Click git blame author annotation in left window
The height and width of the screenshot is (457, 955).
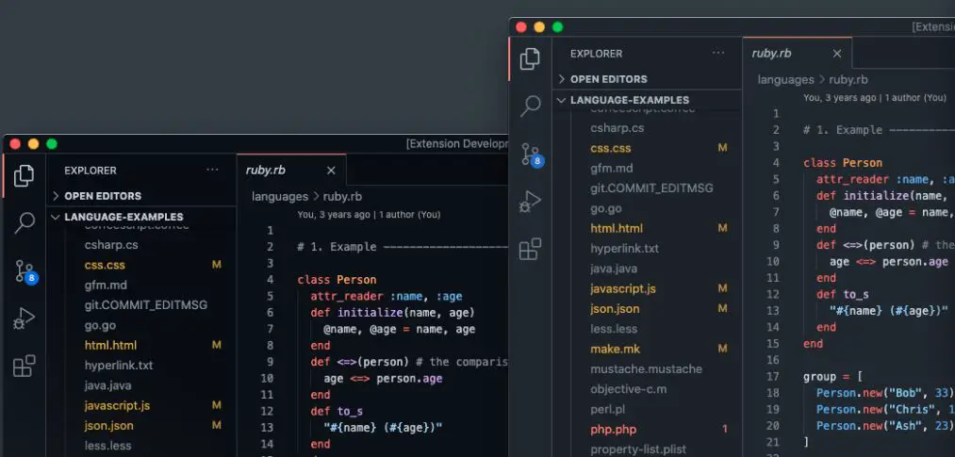(369, 215)
